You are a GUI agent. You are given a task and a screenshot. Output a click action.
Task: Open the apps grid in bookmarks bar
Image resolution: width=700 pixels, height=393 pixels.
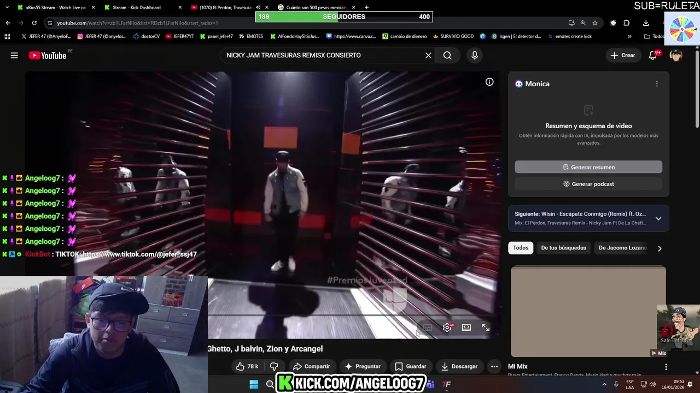7,37
